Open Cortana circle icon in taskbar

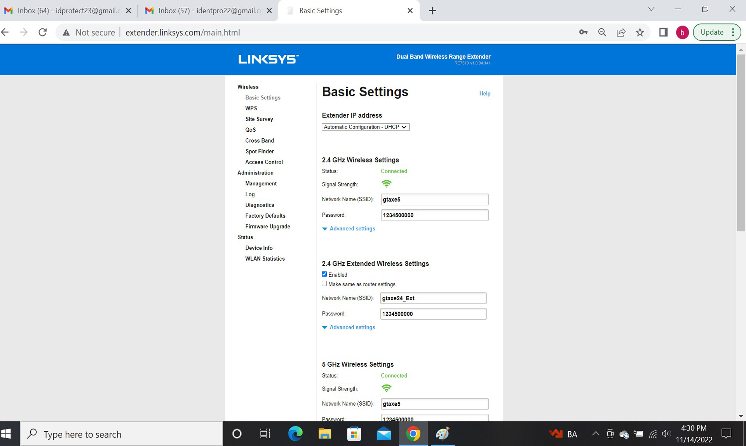point(237,434)
